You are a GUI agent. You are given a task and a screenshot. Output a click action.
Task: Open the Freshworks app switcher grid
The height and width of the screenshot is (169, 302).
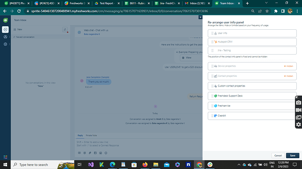[x=5, y=157]
